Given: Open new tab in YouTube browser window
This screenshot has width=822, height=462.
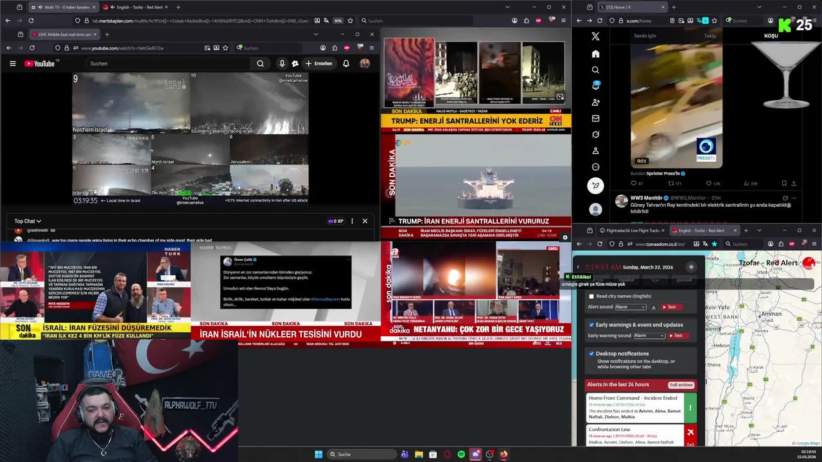Looking at the screenshot, I should pos(107,34).
